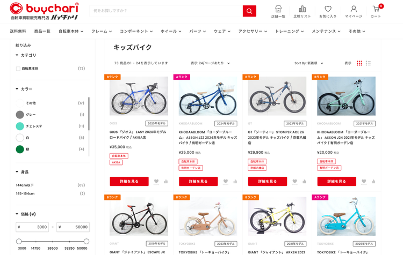
Task: Select the 緑 color filter
Action: pyautogui.click(x=20, y=149)
